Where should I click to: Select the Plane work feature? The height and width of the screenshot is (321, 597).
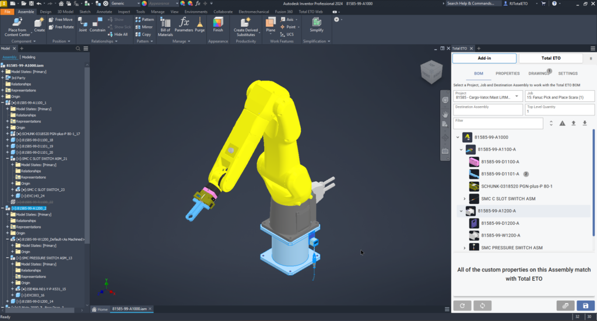coord(271,24)
